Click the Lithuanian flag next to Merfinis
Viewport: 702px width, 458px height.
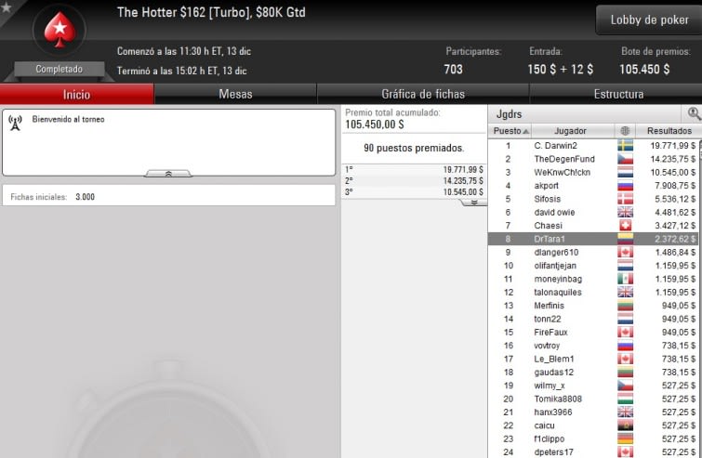(625, 306)
